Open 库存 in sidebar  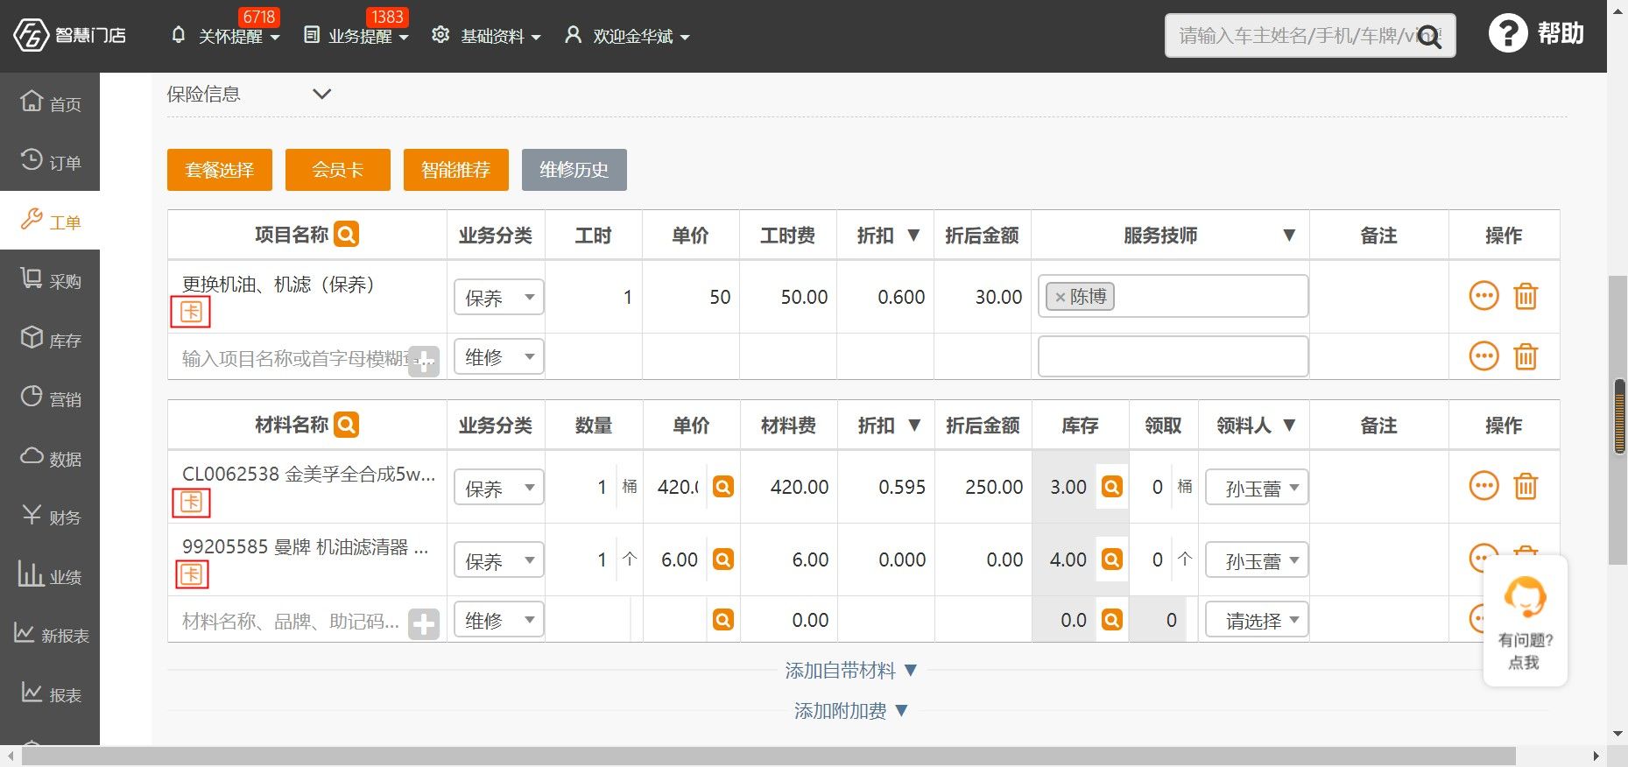[x=50, y=339]
